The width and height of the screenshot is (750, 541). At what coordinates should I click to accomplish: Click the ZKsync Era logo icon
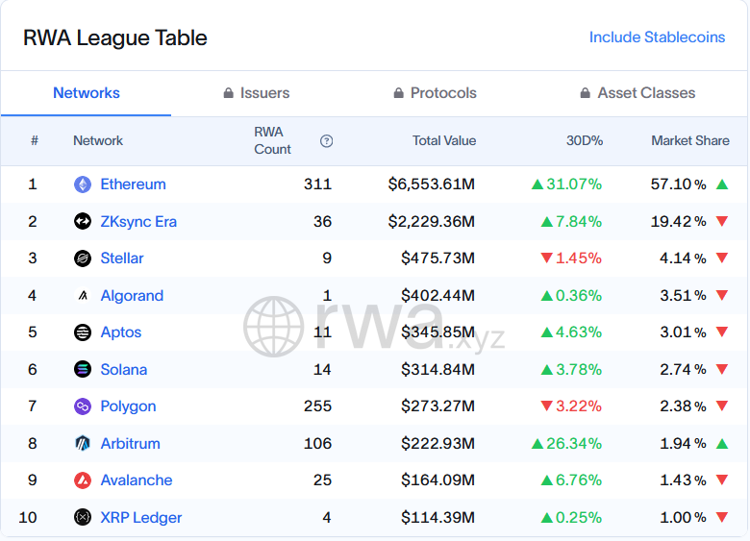tap(83, 222)
